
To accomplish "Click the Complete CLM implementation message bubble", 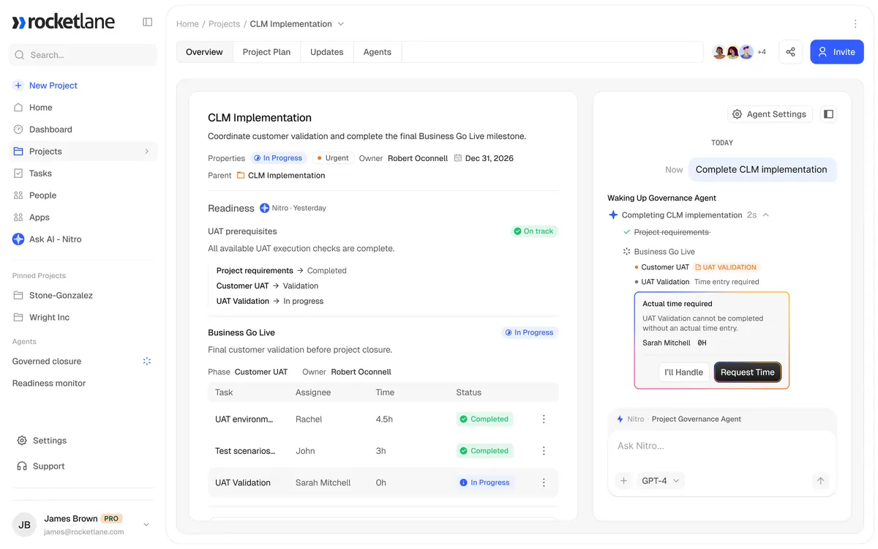I will 762,170.
